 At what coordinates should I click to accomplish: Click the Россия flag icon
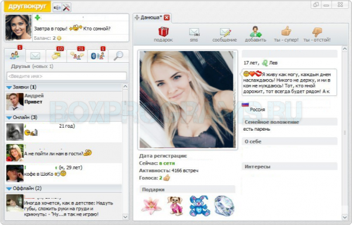click(x=245, y=105)
